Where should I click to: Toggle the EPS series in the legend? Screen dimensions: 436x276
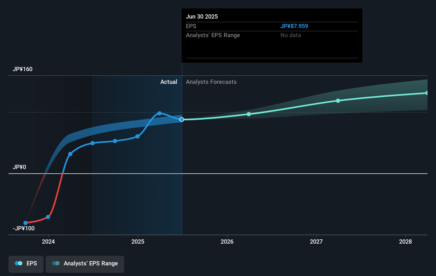pos(26,264)
